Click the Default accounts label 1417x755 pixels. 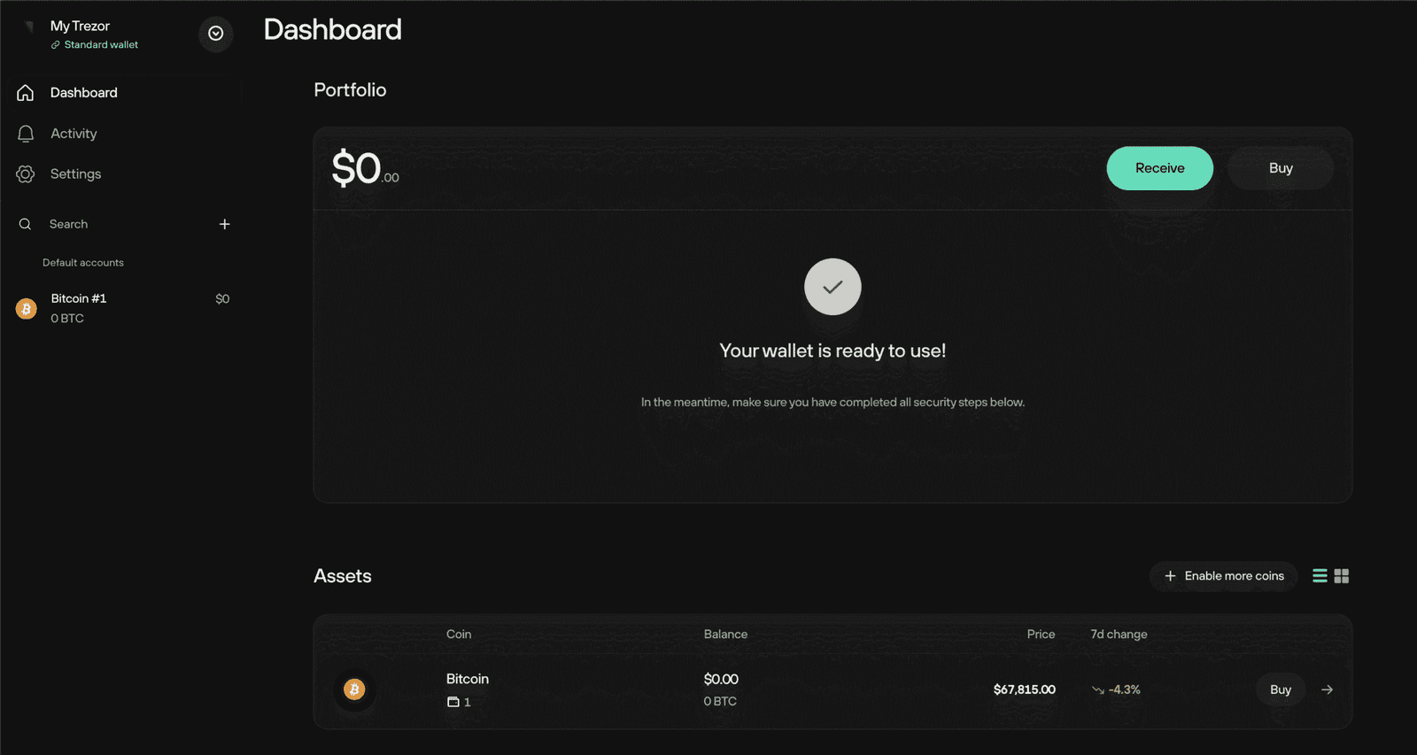click(83, 263)
